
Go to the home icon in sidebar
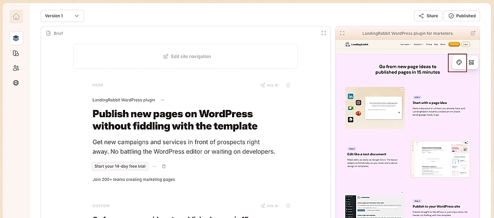coord(16,16)
